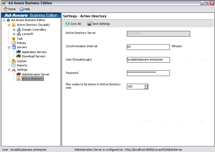Expand the Domain Controllers node
Image resolution: width=215 pixels, height=152 pixels.
pos(14,30)
